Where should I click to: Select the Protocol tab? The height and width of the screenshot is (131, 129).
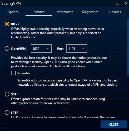(x=39, y=12)
